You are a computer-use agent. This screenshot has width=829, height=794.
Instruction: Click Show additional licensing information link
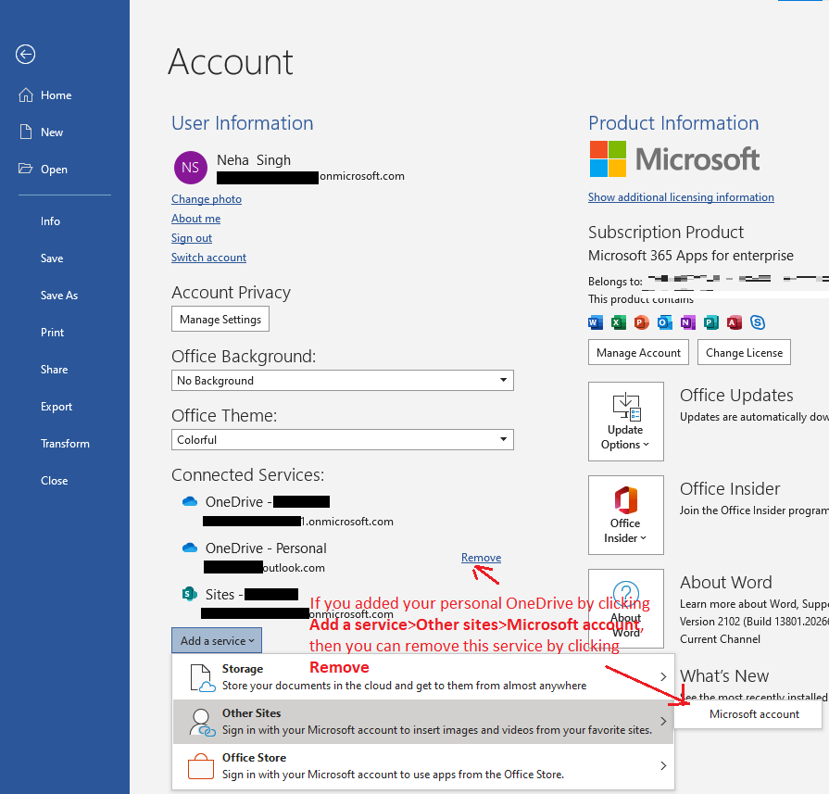click(x=681, y=197)
